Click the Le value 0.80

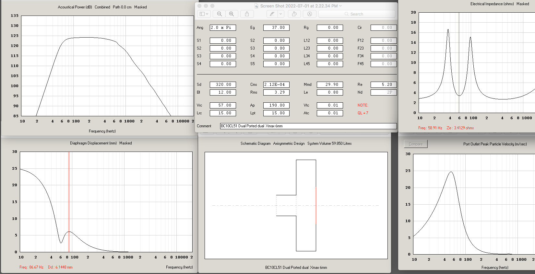[x=330, y=92]
